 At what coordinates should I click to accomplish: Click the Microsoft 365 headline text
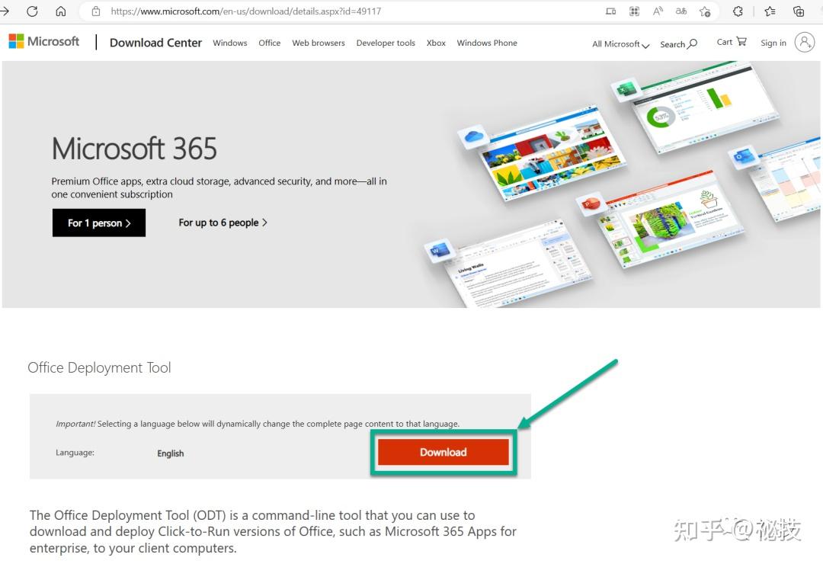(x=134, y=149)
